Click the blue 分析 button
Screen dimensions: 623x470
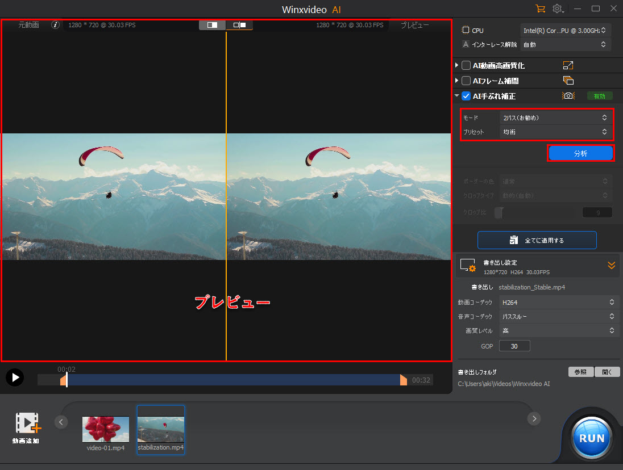580,153
